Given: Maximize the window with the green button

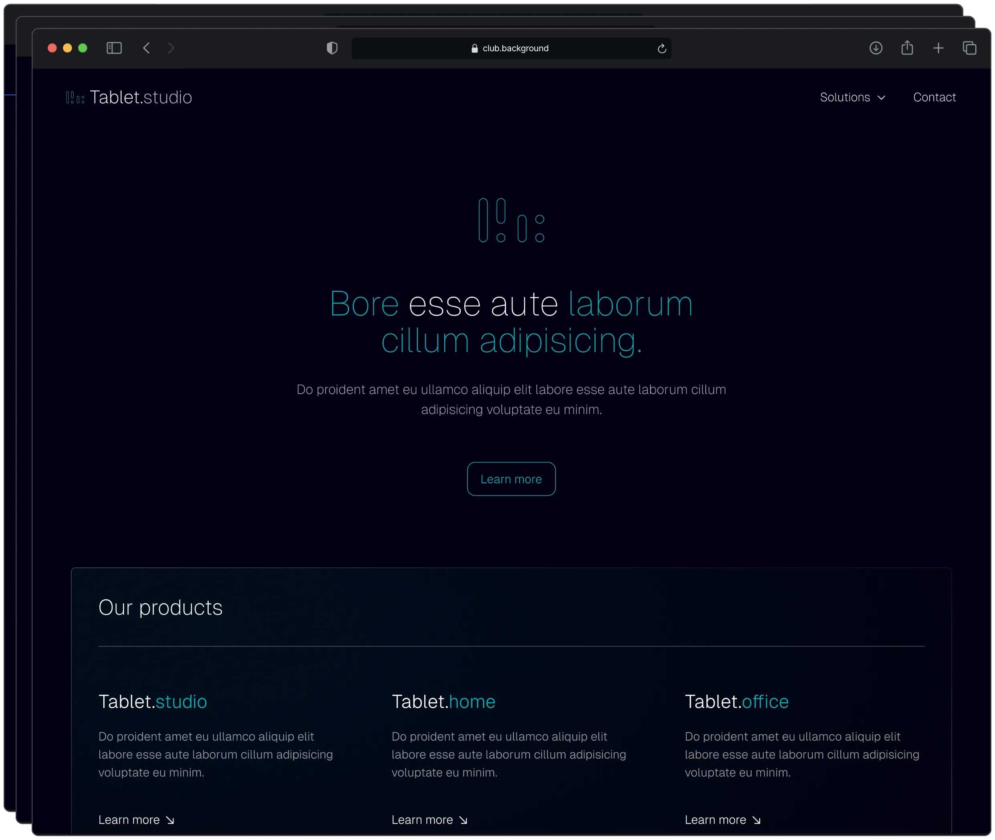Looking at the screenshot, I should click(83, 48).
